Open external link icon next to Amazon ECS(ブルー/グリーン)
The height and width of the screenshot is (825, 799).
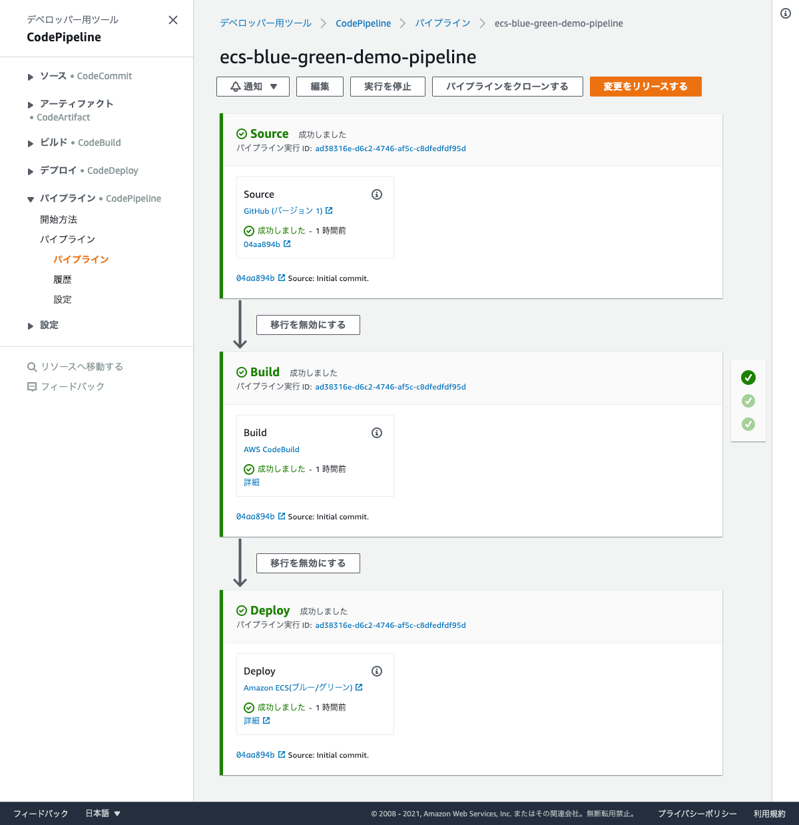click(x=359, y=687)
